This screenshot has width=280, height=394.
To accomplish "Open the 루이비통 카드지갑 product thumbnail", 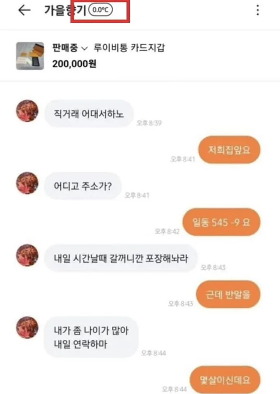I will [30, 56].
